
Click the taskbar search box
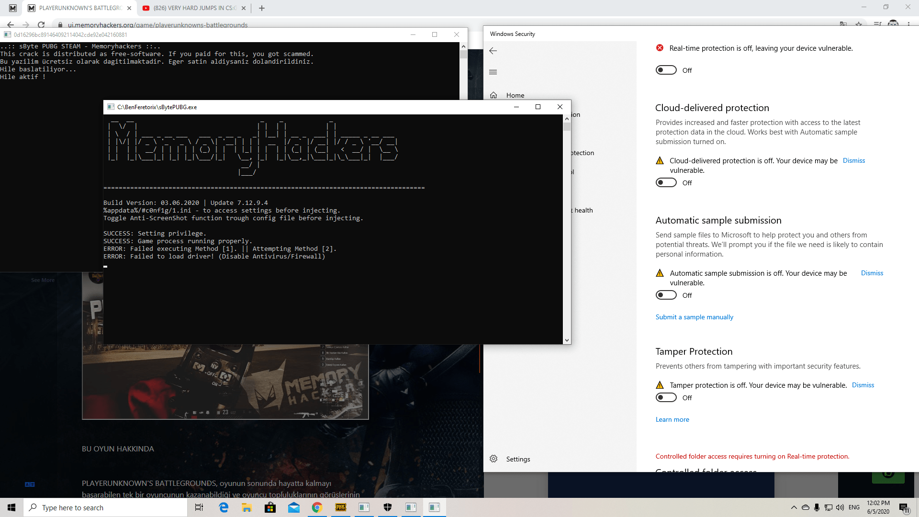point(105,507)
